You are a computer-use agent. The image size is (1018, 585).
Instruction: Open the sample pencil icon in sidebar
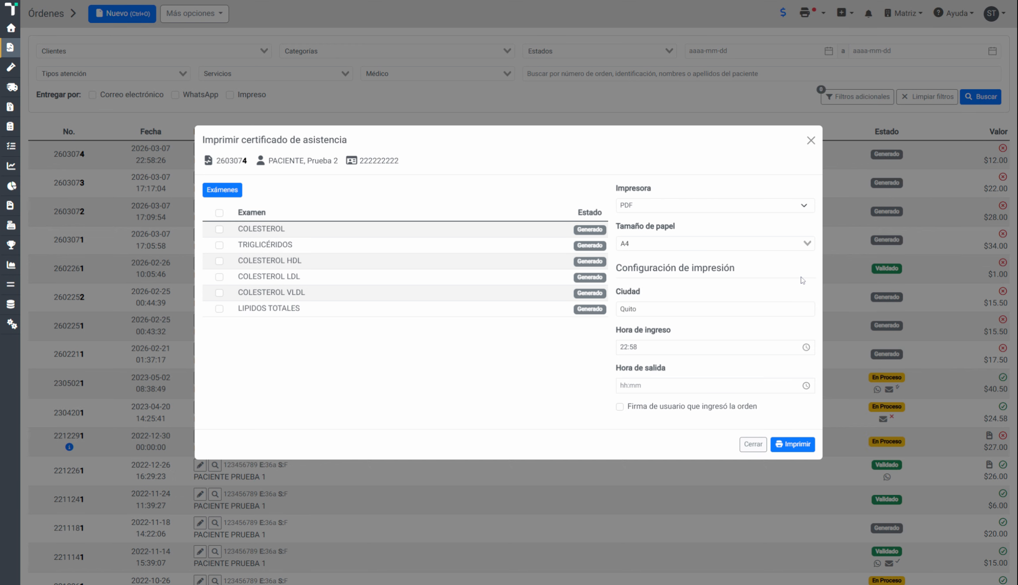10,67
